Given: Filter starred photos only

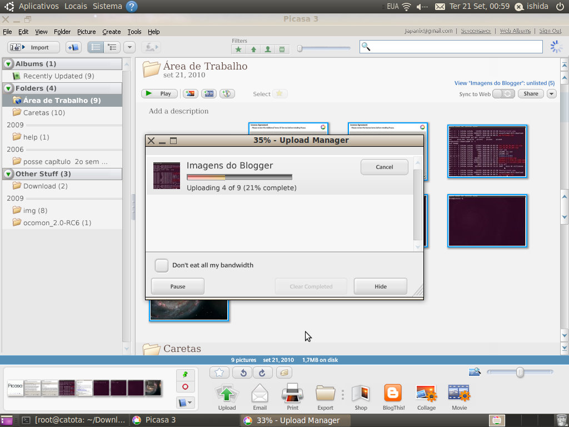Looking at the screenshot, I should [238, 49].
